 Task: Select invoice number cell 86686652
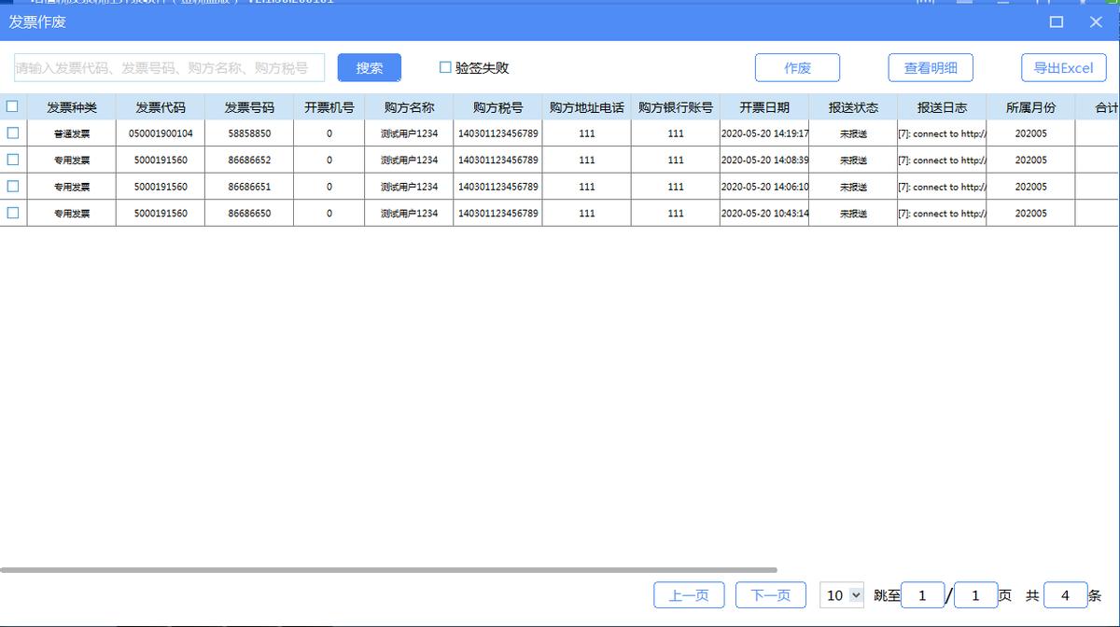[249, 160]
